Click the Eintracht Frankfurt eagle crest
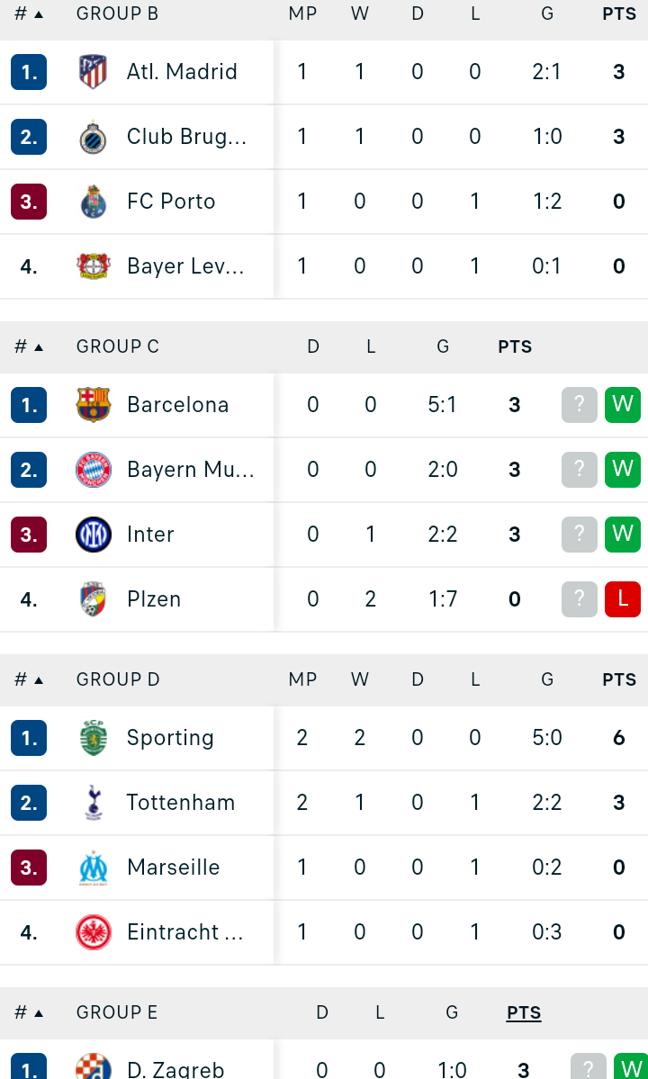Screen dimensions: 648x1079 pos(93,931)
